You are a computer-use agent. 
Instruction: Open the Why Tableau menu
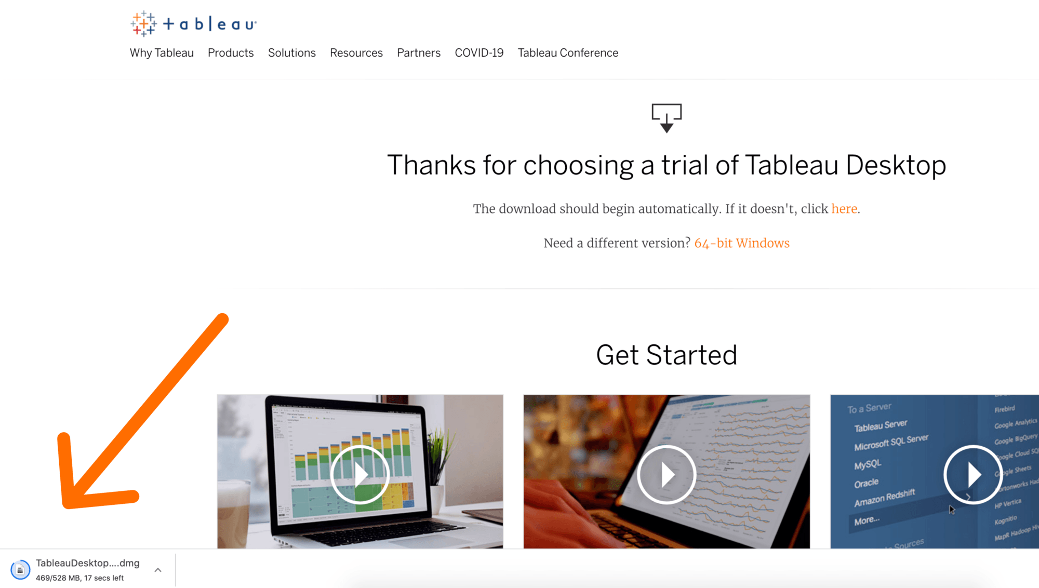[161, 53]
